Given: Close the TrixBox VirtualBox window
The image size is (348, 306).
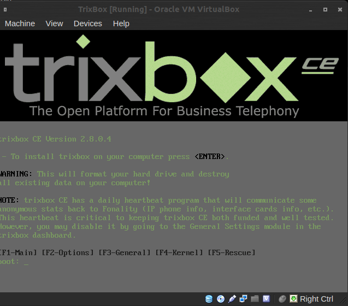Looking at the screenshot, I should 340,9.
